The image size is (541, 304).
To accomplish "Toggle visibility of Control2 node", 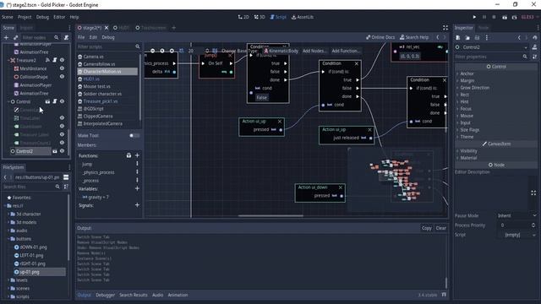I will (x=62, y=151).
